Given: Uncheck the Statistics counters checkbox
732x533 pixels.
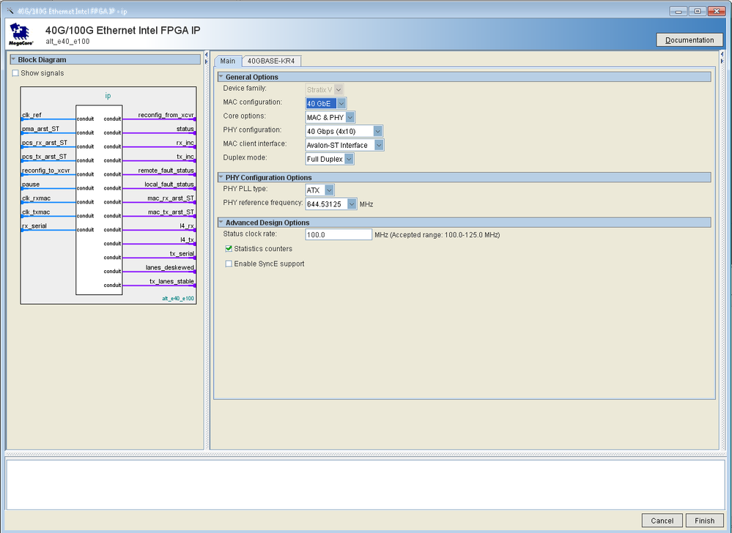Looking at the screenshot, I should (x=229, y=249).
